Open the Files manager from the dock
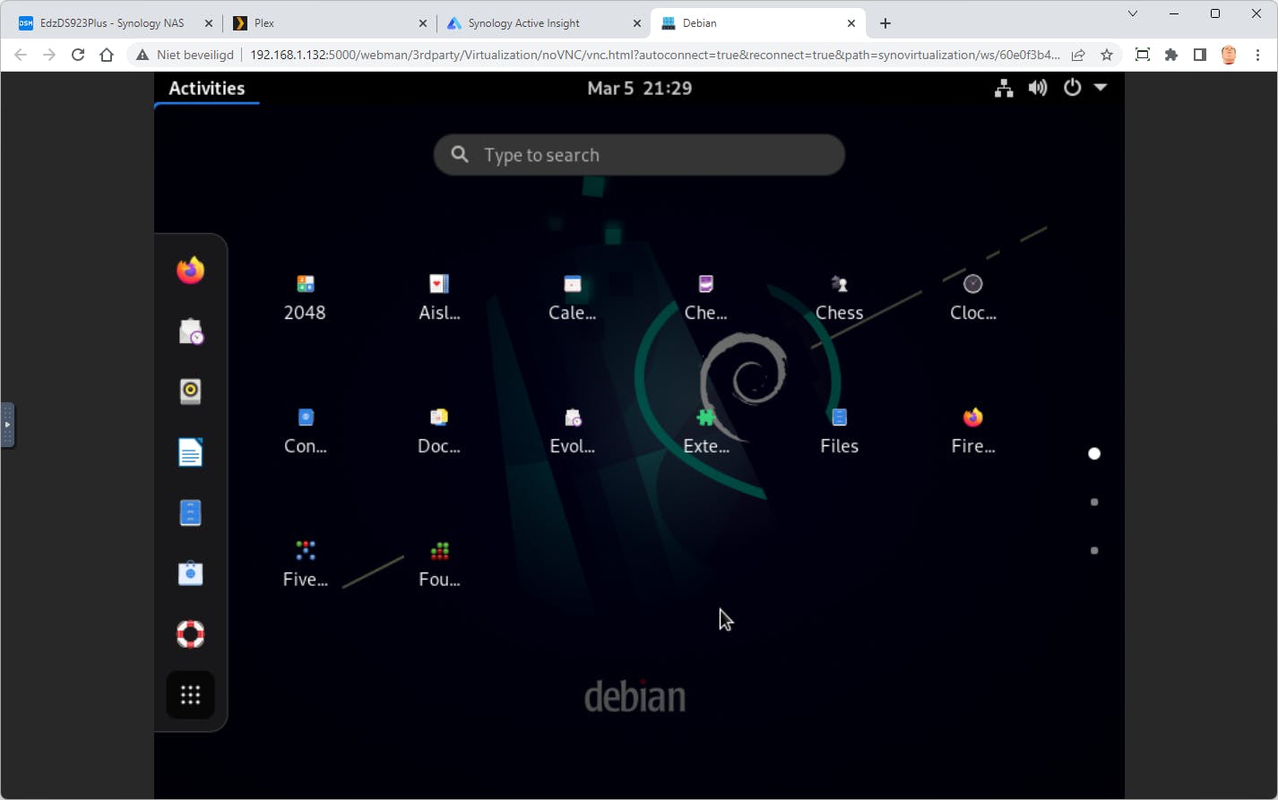Image resolution: width=1278 pixels, height=800 pixels. point(190,512)
